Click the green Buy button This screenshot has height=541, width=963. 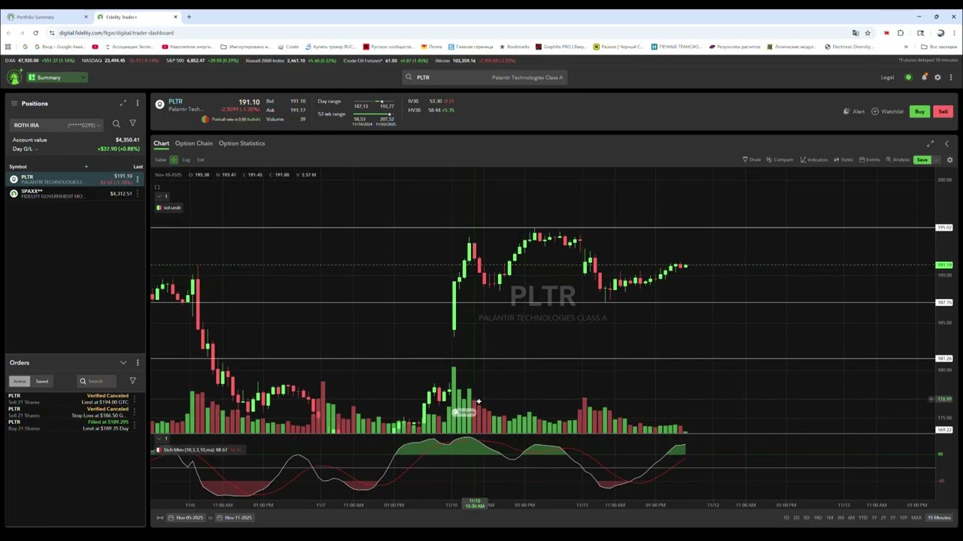919,112
